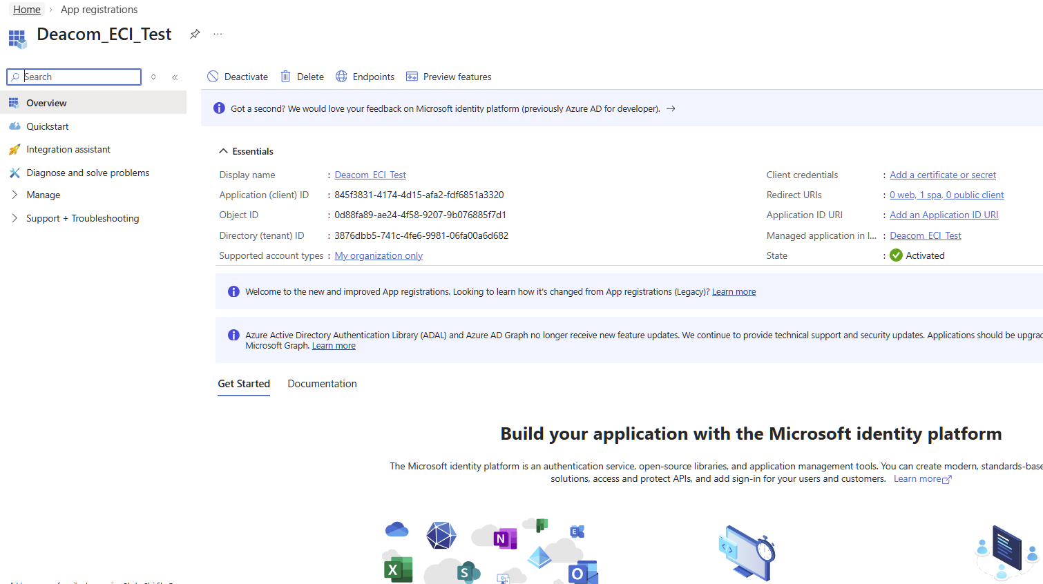Viewport: 1043px width, 584px height.
Task: Click the Deactivate toolbar button
Action: 238,77
